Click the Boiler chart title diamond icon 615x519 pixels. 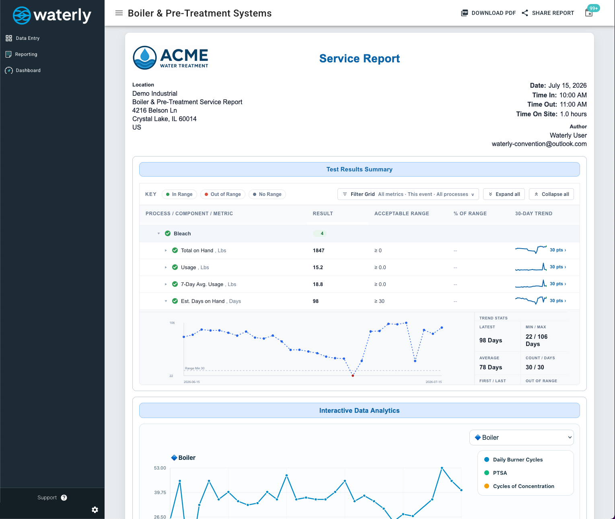pos(174,458)
